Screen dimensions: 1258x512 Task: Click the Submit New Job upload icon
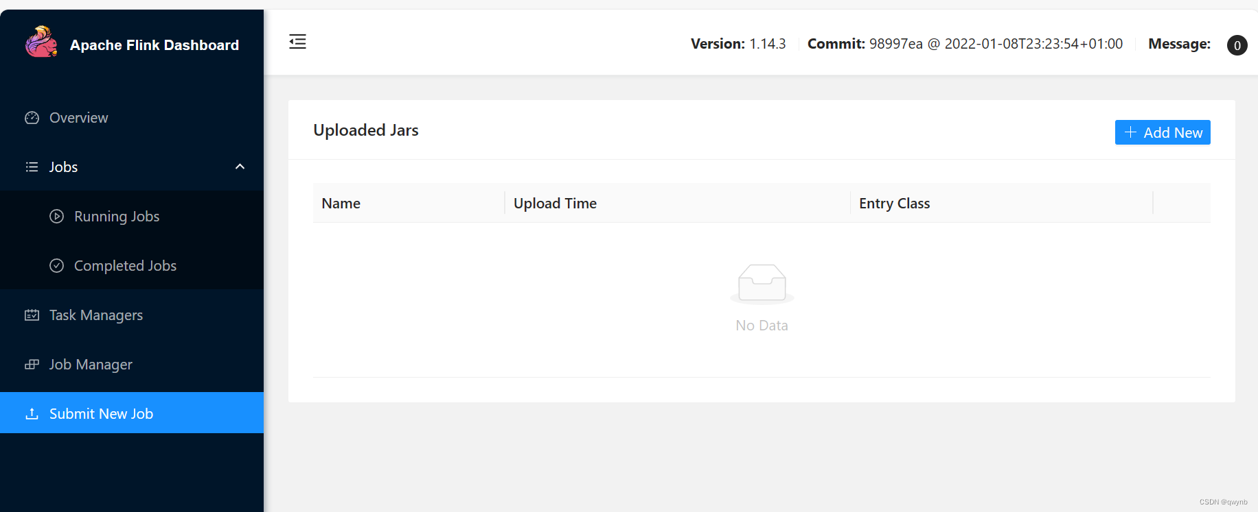(x=32, y=414)
